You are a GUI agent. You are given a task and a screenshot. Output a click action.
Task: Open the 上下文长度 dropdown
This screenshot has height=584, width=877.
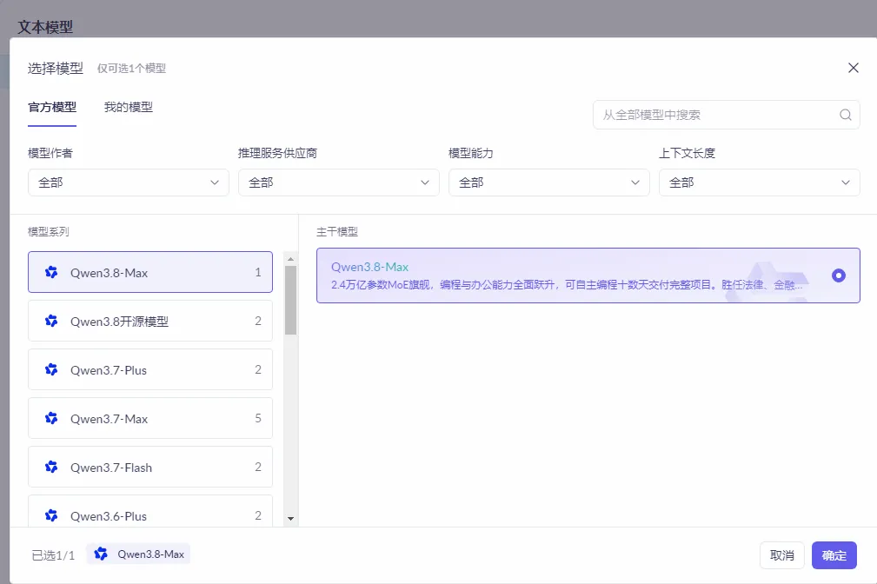pos(760,182)
